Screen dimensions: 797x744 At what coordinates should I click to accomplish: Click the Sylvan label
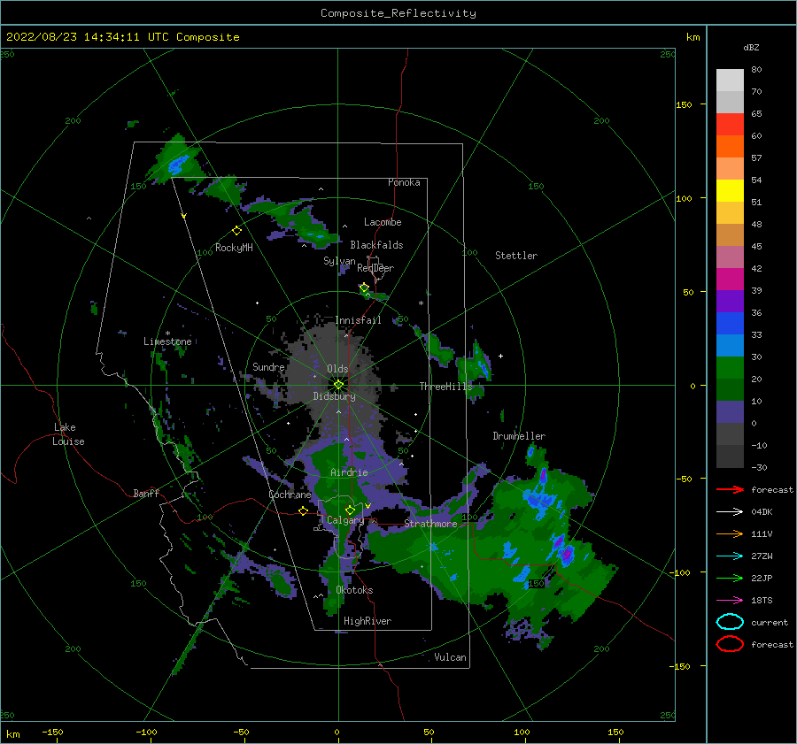pyautogui.click(x=339, y=261)
